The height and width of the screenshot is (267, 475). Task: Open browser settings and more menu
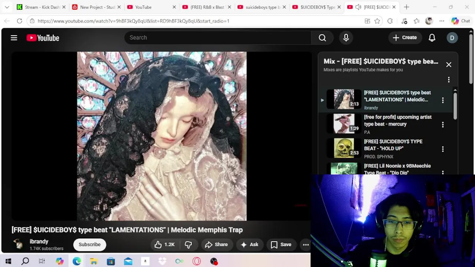(442, 21)
